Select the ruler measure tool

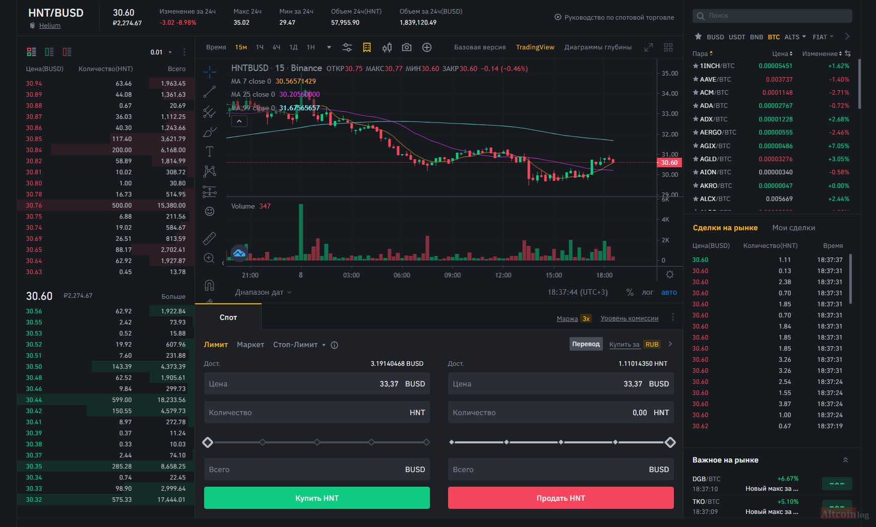[x=210, y=238]
